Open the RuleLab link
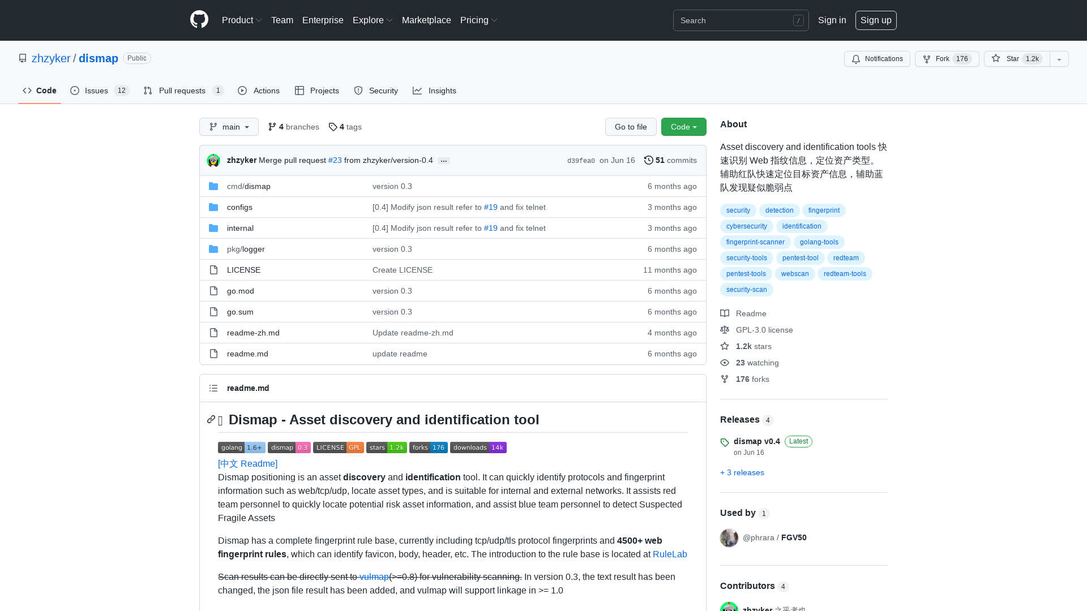This screenshot has height=611, width=1087. pyautogui.click(x=670, y=554)
